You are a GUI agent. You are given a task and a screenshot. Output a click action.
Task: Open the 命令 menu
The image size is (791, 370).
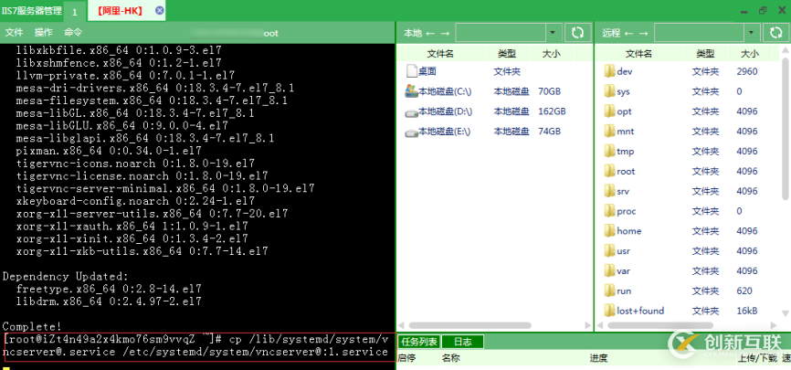74,33
